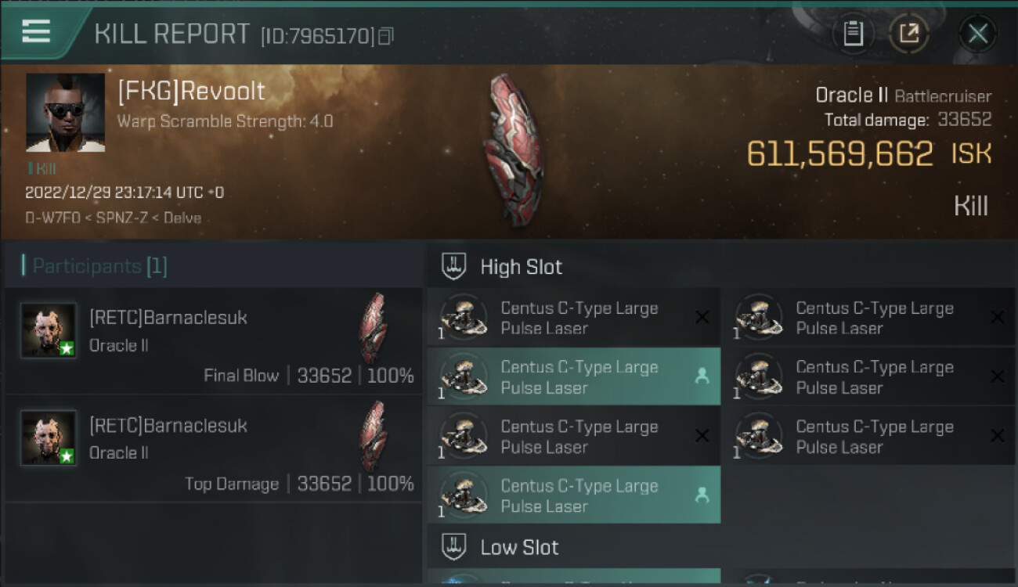Screen dimensions: 1018x587
Task: Click the Final Blow participant's portrait
Action: (x=49, y=330)
